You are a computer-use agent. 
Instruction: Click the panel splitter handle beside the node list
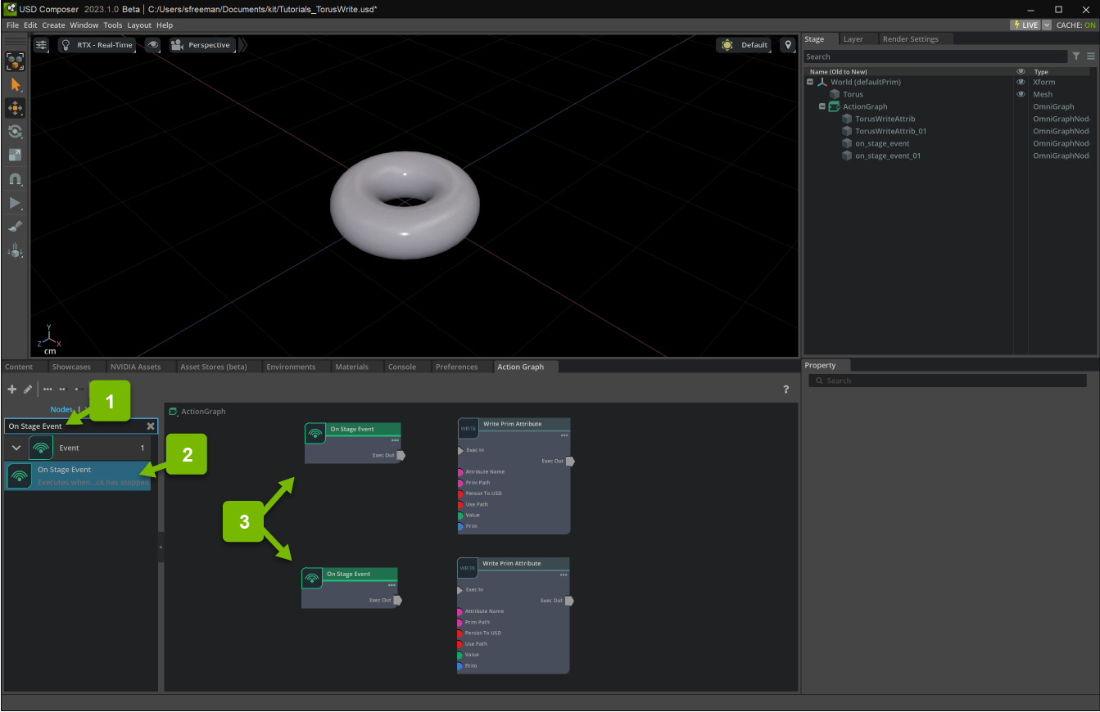(161, 547)
